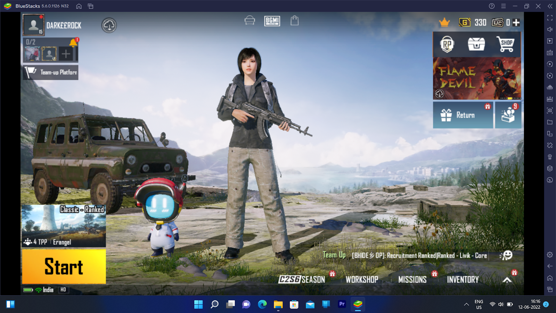Open the WORKSHOP tab
Image resolution: width=556 pixels, height=313 pixels.
point(362,279)
